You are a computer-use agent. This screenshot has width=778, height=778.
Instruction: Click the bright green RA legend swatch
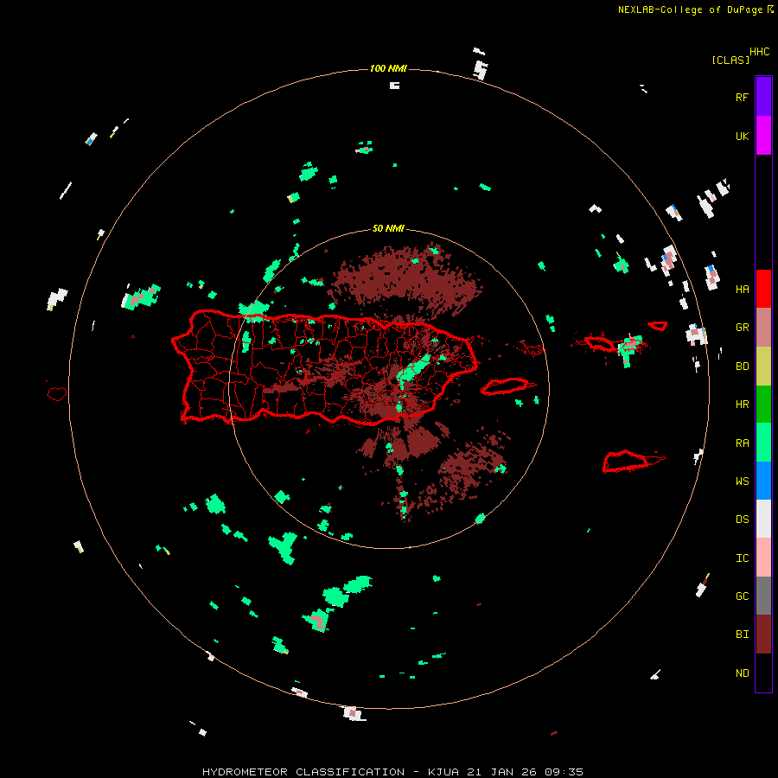[x=763, y=443]
